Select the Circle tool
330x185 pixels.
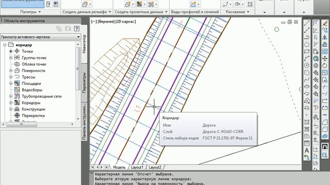[x=307, y=65]
